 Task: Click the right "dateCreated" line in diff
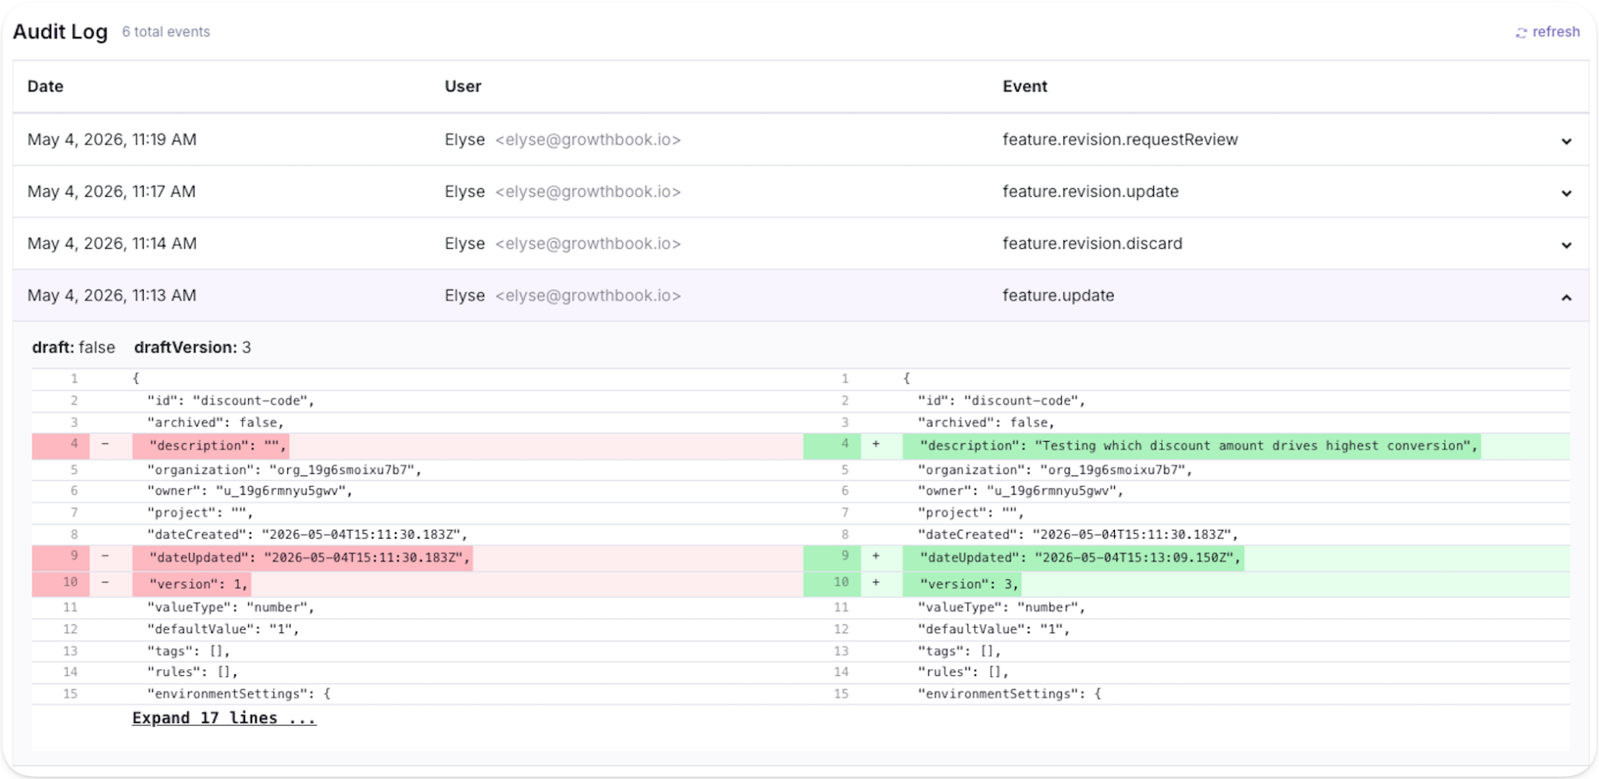coord(1078,535)
